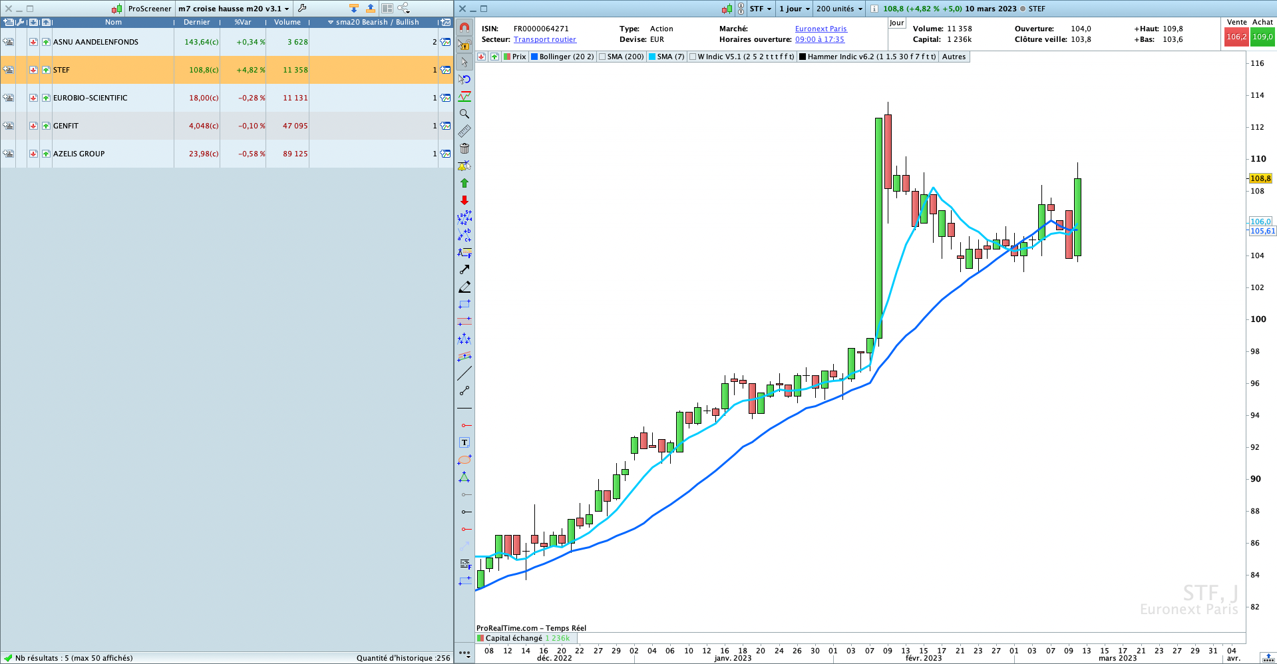Click the green up arrow next to Prix
1277x664 pixels.
click(494, 57)
